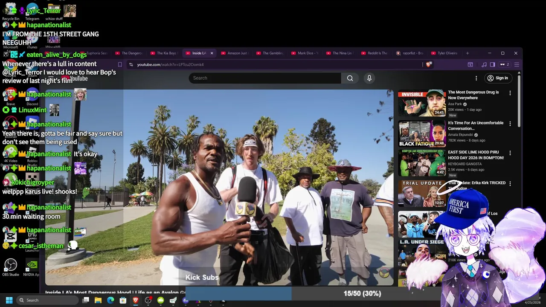Viewport: 546px width, 307px height.
Task: Close the Inside LA tab
Action: tap(212, 53)
